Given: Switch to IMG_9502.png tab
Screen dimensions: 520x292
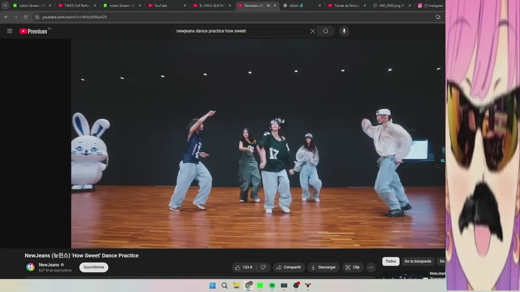Looking at the screenshot, I should coord(392,6).
